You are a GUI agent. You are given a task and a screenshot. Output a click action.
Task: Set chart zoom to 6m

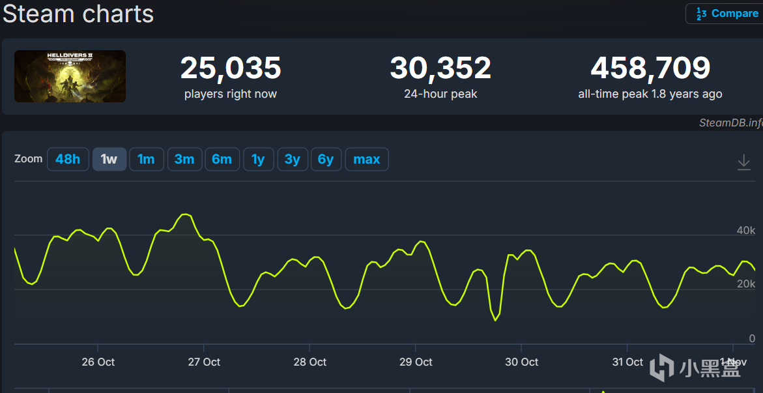click(x=222, y=159)
